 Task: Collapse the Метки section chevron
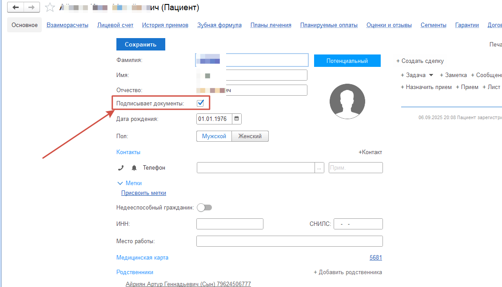tap(120, 183)
